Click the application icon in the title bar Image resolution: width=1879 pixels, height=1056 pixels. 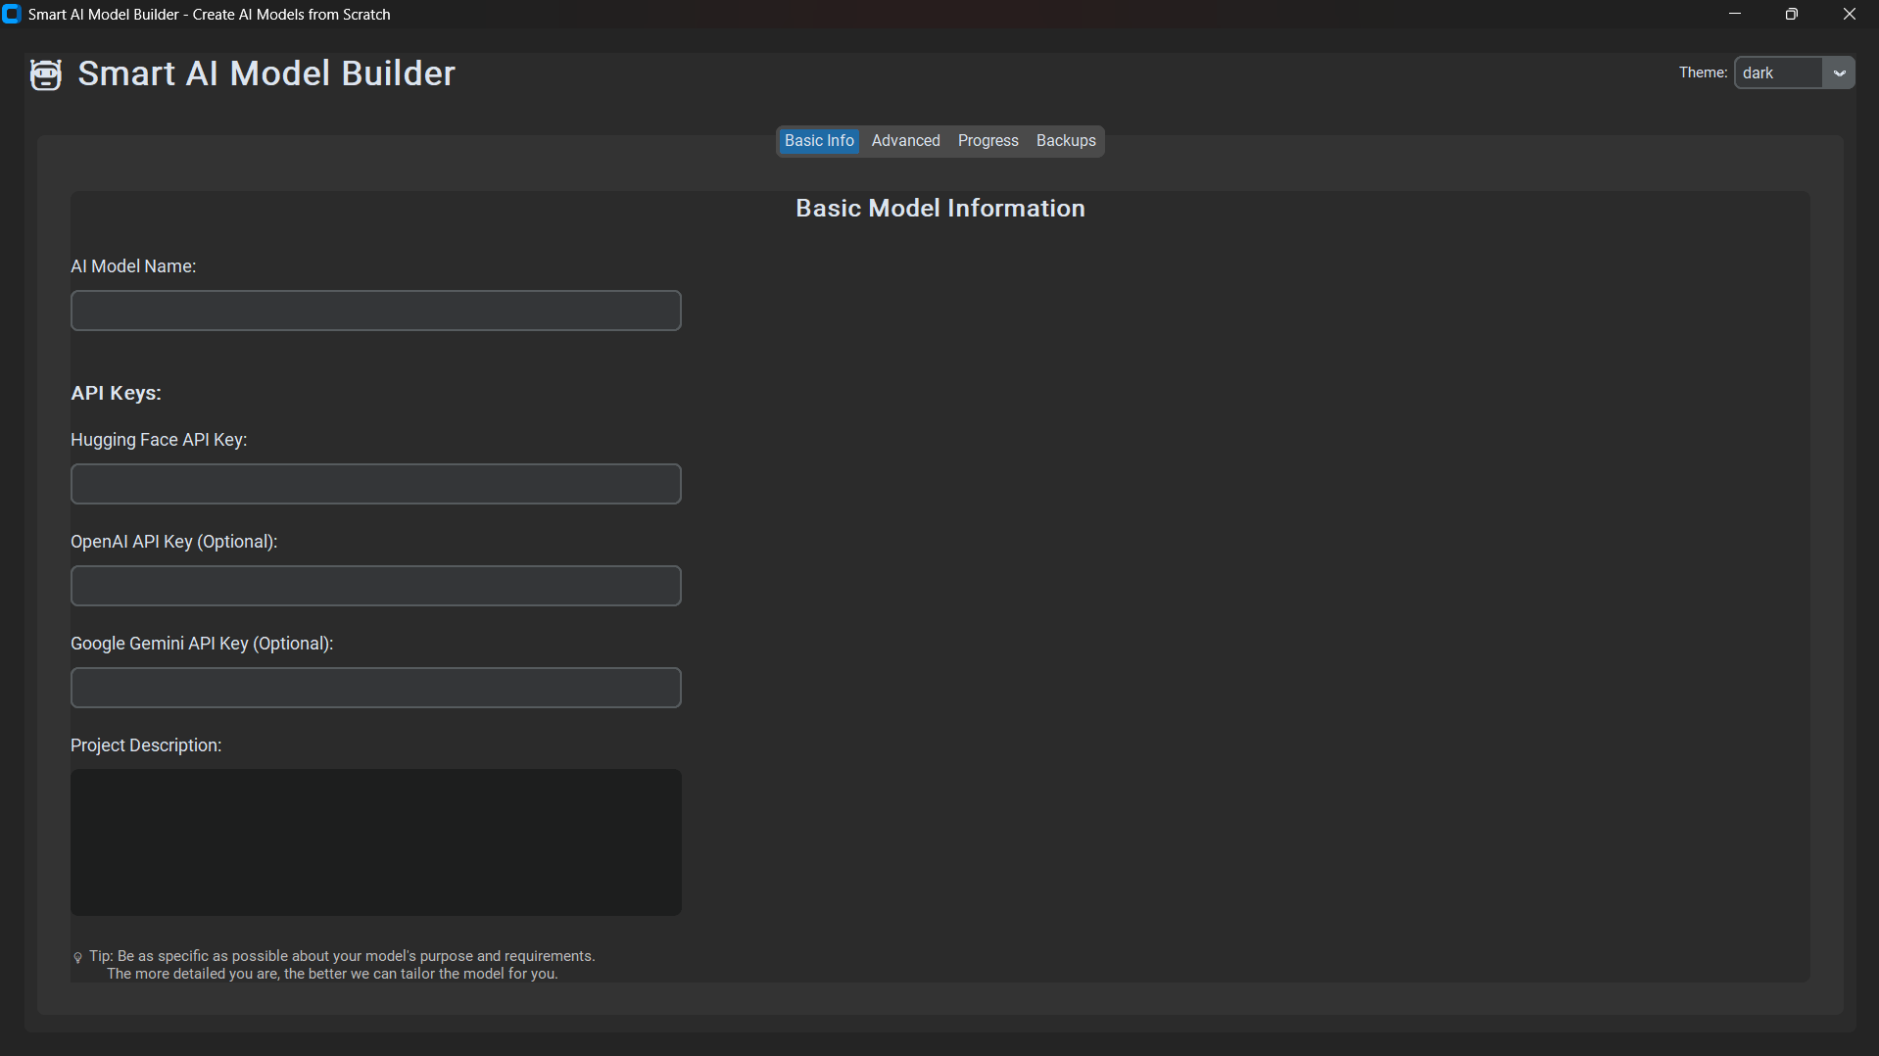tap(12, 14)
